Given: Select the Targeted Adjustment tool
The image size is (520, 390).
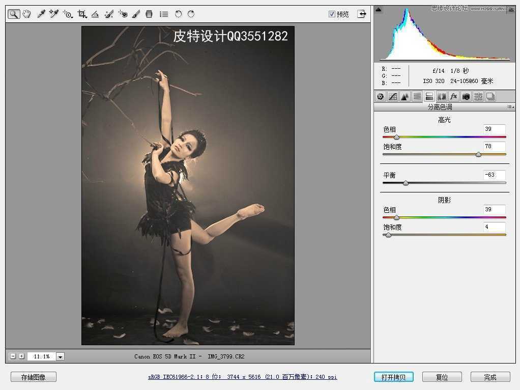Looking at the screenshot, I should pos(68,14).
